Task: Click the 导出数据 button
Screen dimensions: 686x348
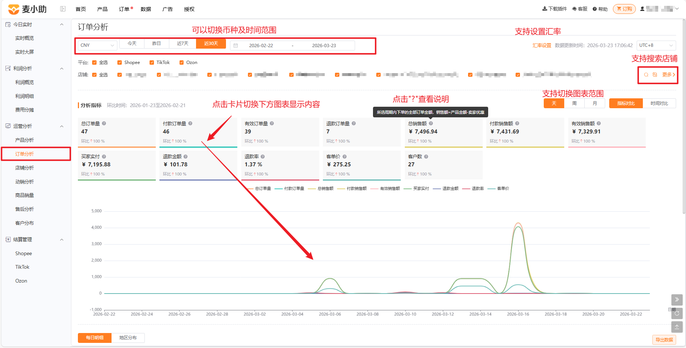Action: (x=664, y=340)
